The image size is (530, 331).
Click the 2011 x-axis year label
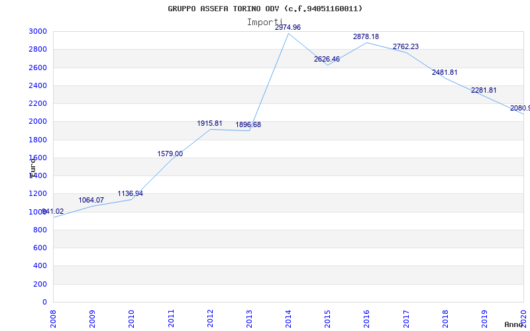coord(171,318)
